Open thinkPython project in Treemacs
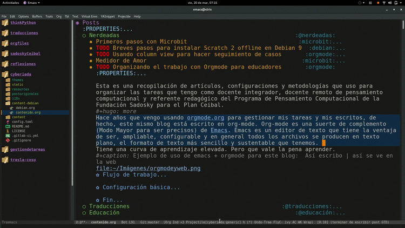The image size is (405, 228). pos(23,23)
